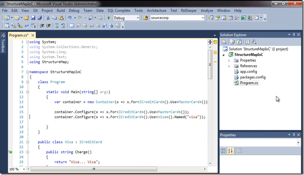Click Show All Files in Solution Explorer
304x175 pixels.
tap(232, 42)
